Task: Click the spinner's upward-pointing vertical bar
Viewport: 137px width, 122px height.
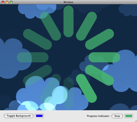Action: (68, 21)
